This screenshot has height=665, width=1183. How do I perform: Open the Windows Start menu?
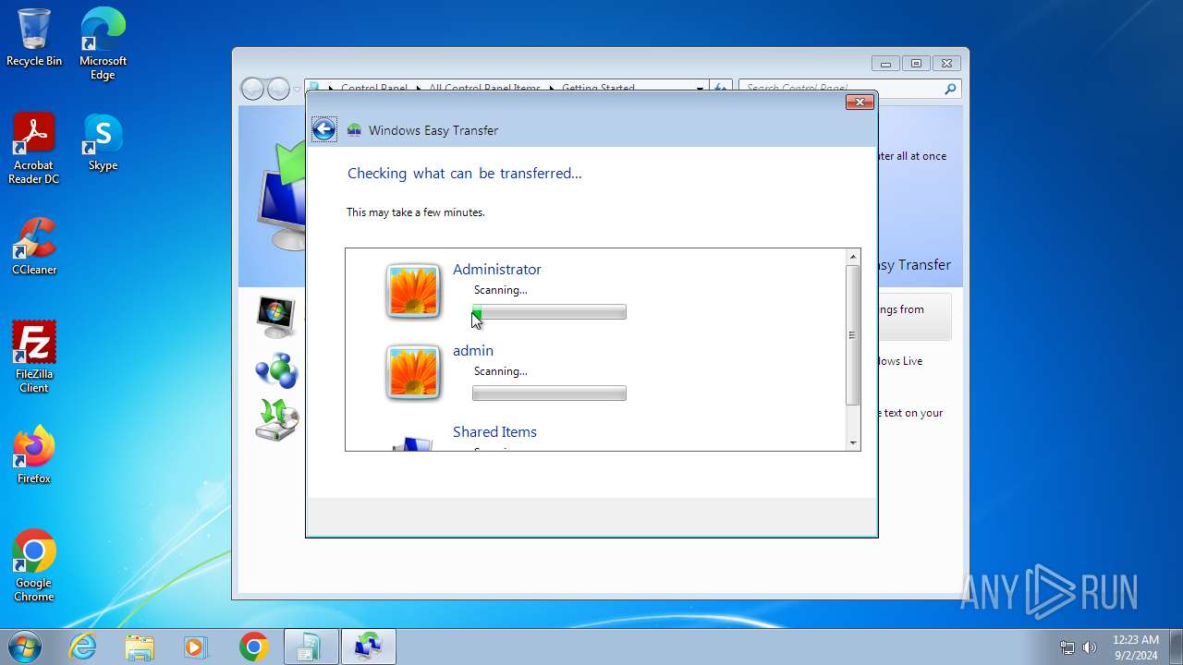pyautogui.click(x=25, y=647)
